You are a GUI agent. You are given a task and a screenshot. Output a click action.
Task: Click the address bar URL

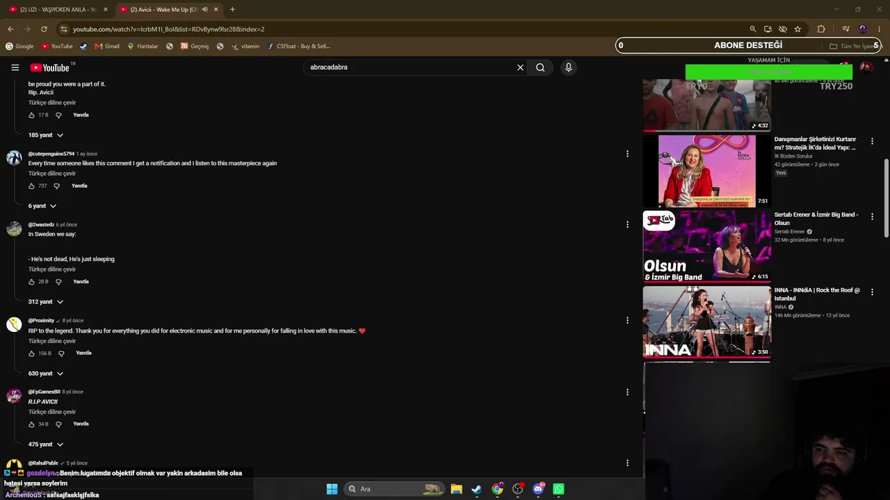pyautogui.click(x=168, y=29)
